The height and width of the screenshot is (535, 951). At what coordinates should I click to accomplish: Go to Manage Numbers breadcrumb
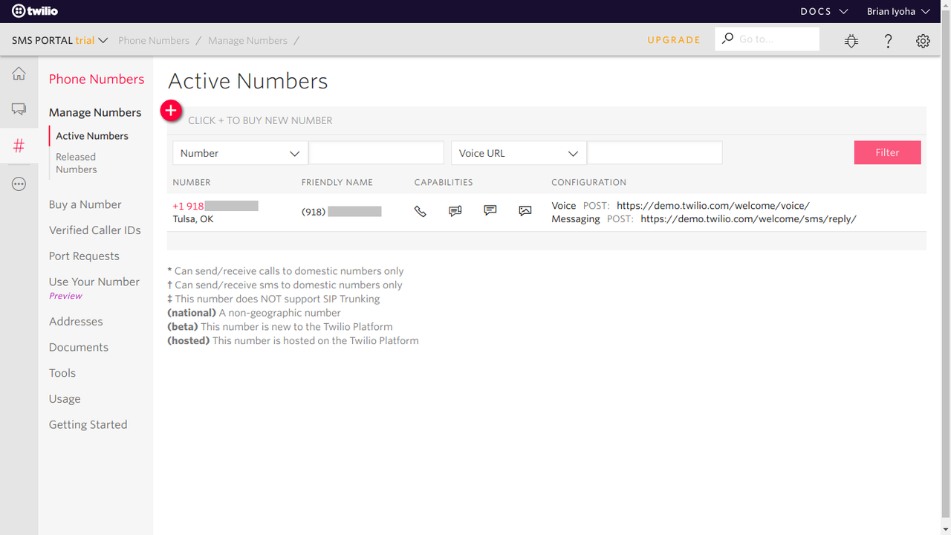pyautogui.click(x=247, y=40)
